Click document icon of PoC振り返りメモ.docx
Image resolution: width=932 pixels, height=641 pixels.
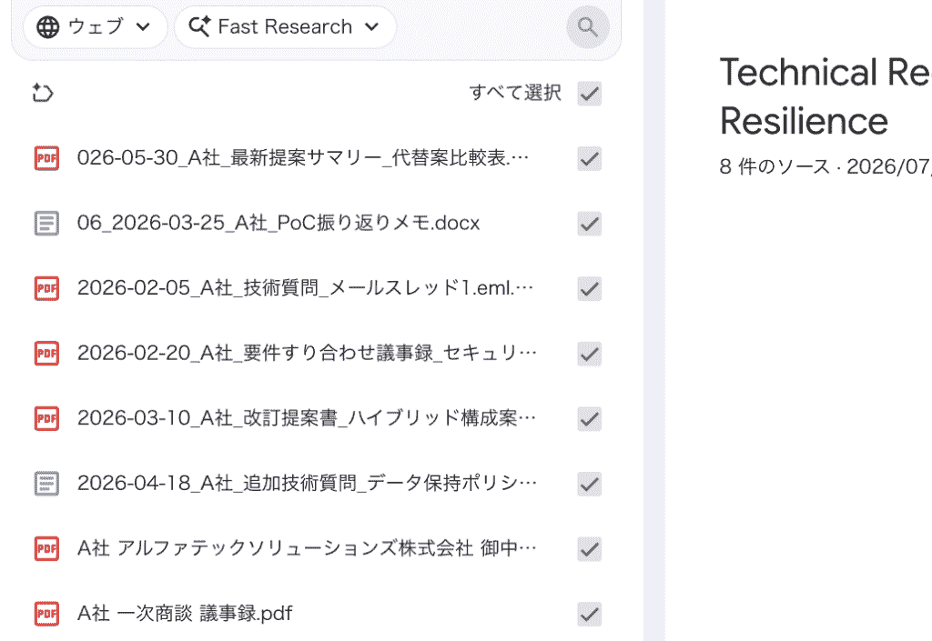click(46, 223)
